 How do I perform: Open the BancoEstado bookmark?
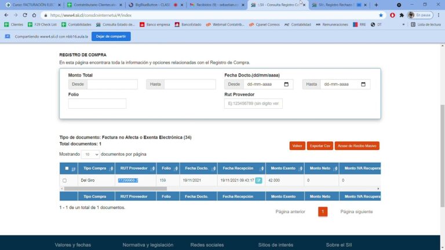(188, 25)
